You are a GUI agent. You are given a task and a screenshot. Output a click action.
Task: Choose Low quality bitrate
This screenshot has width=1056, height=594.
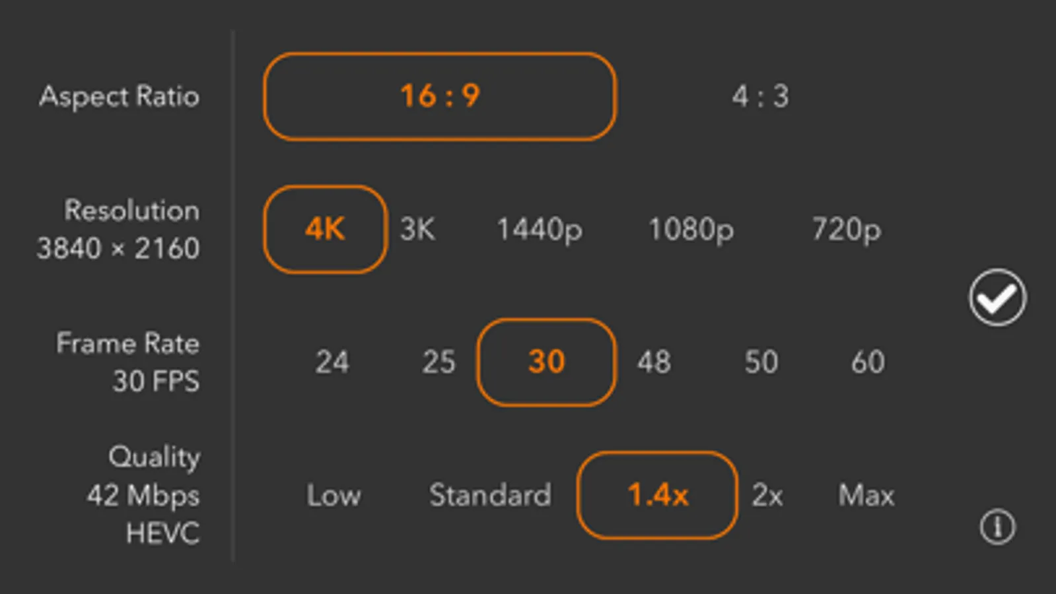pyautogui.click(x=334, y=495)
